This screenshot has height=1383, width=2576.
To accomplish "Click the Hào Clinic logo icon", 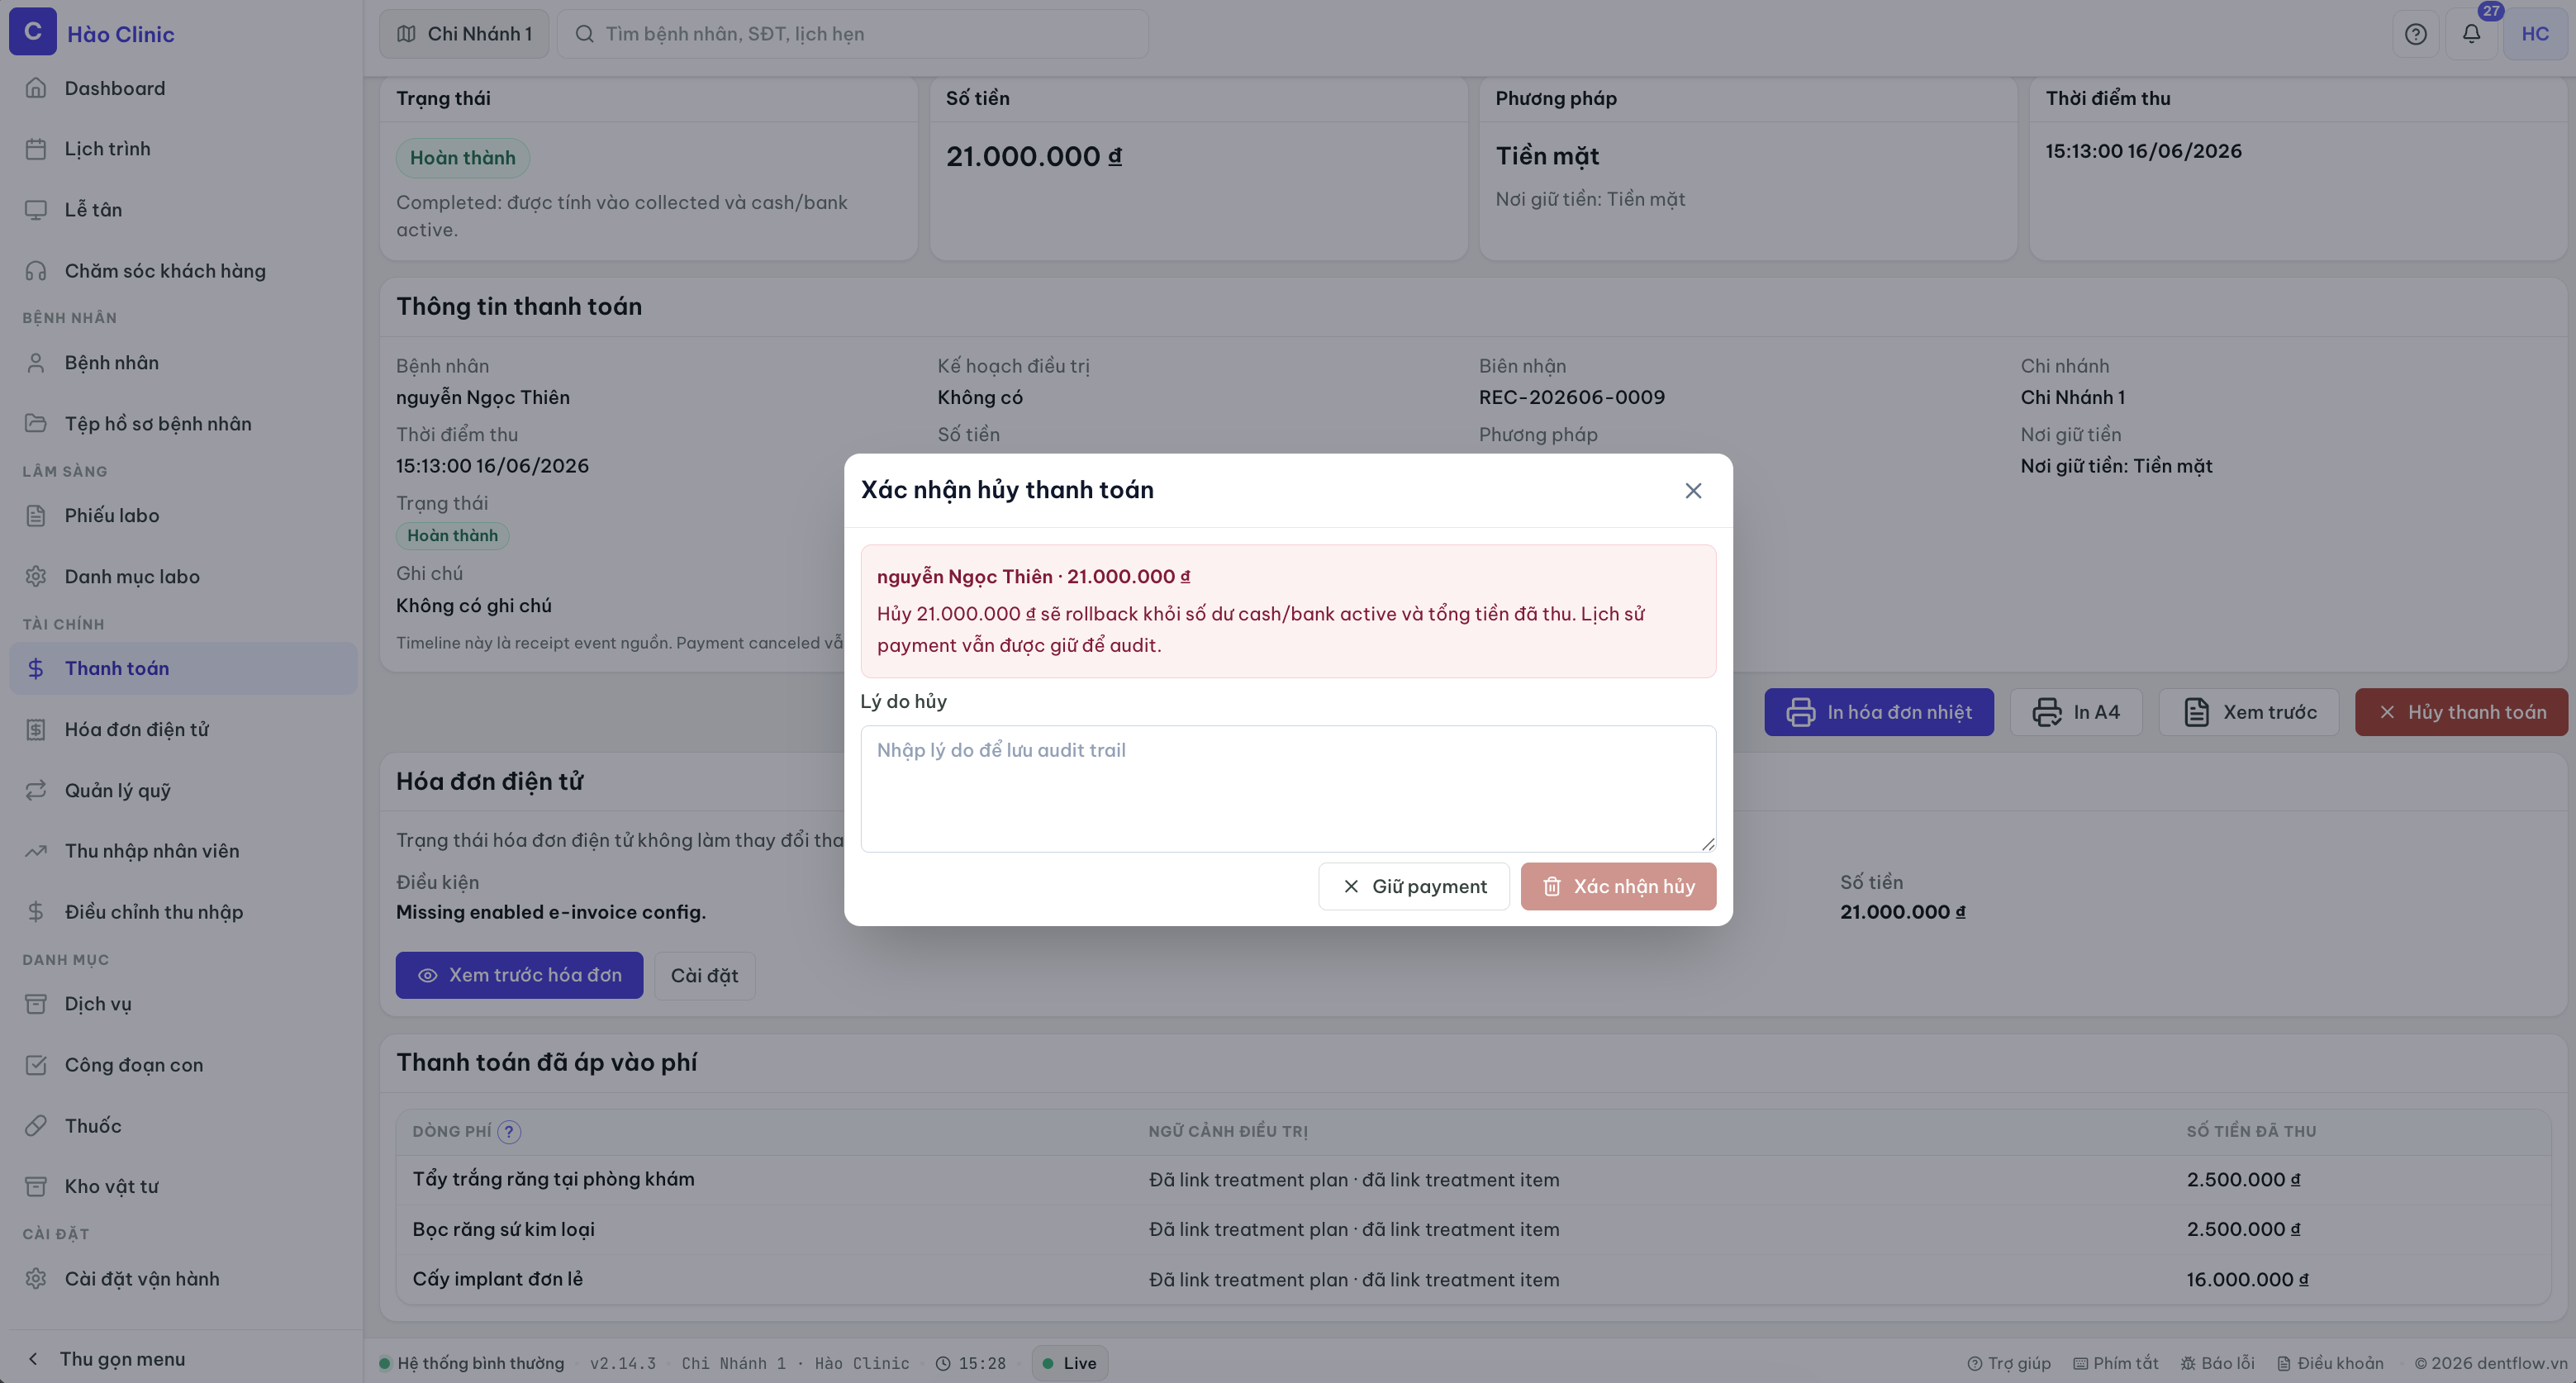I will 33,32.
